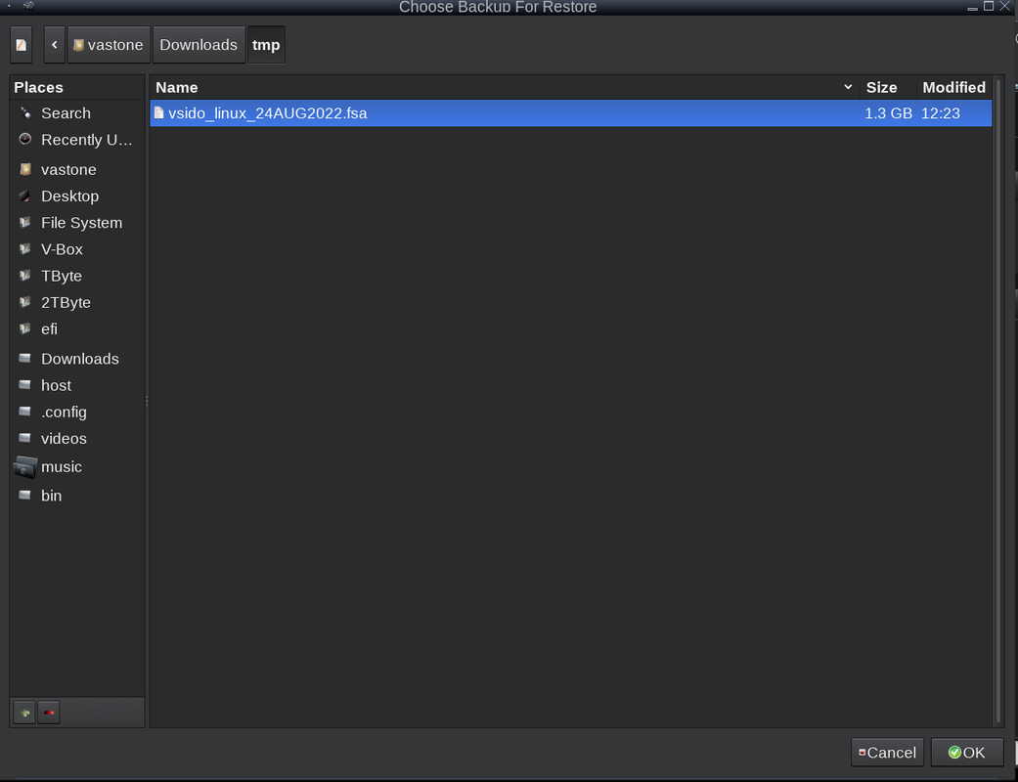Select vsido_linux_24AUG2022.fsa file

tap(571, 113)
